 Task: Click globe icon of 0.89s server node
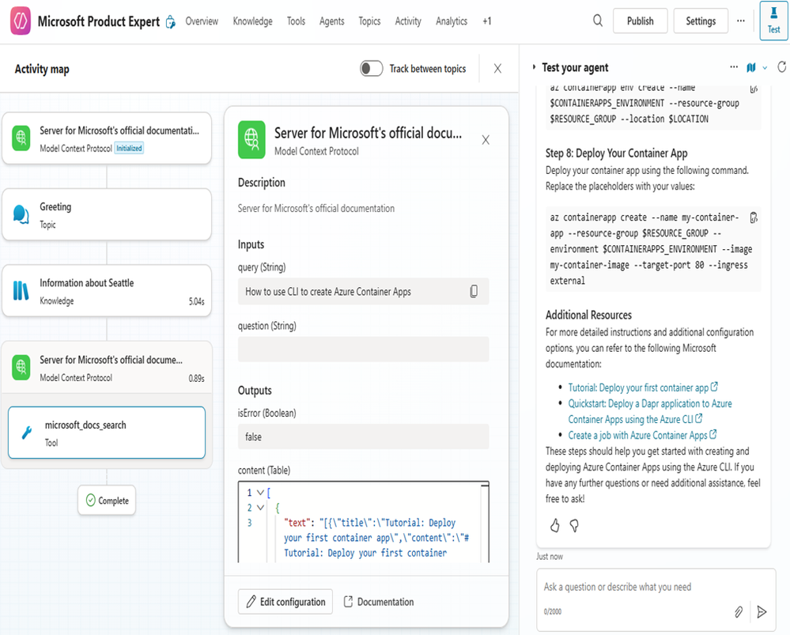coord(21,368)
